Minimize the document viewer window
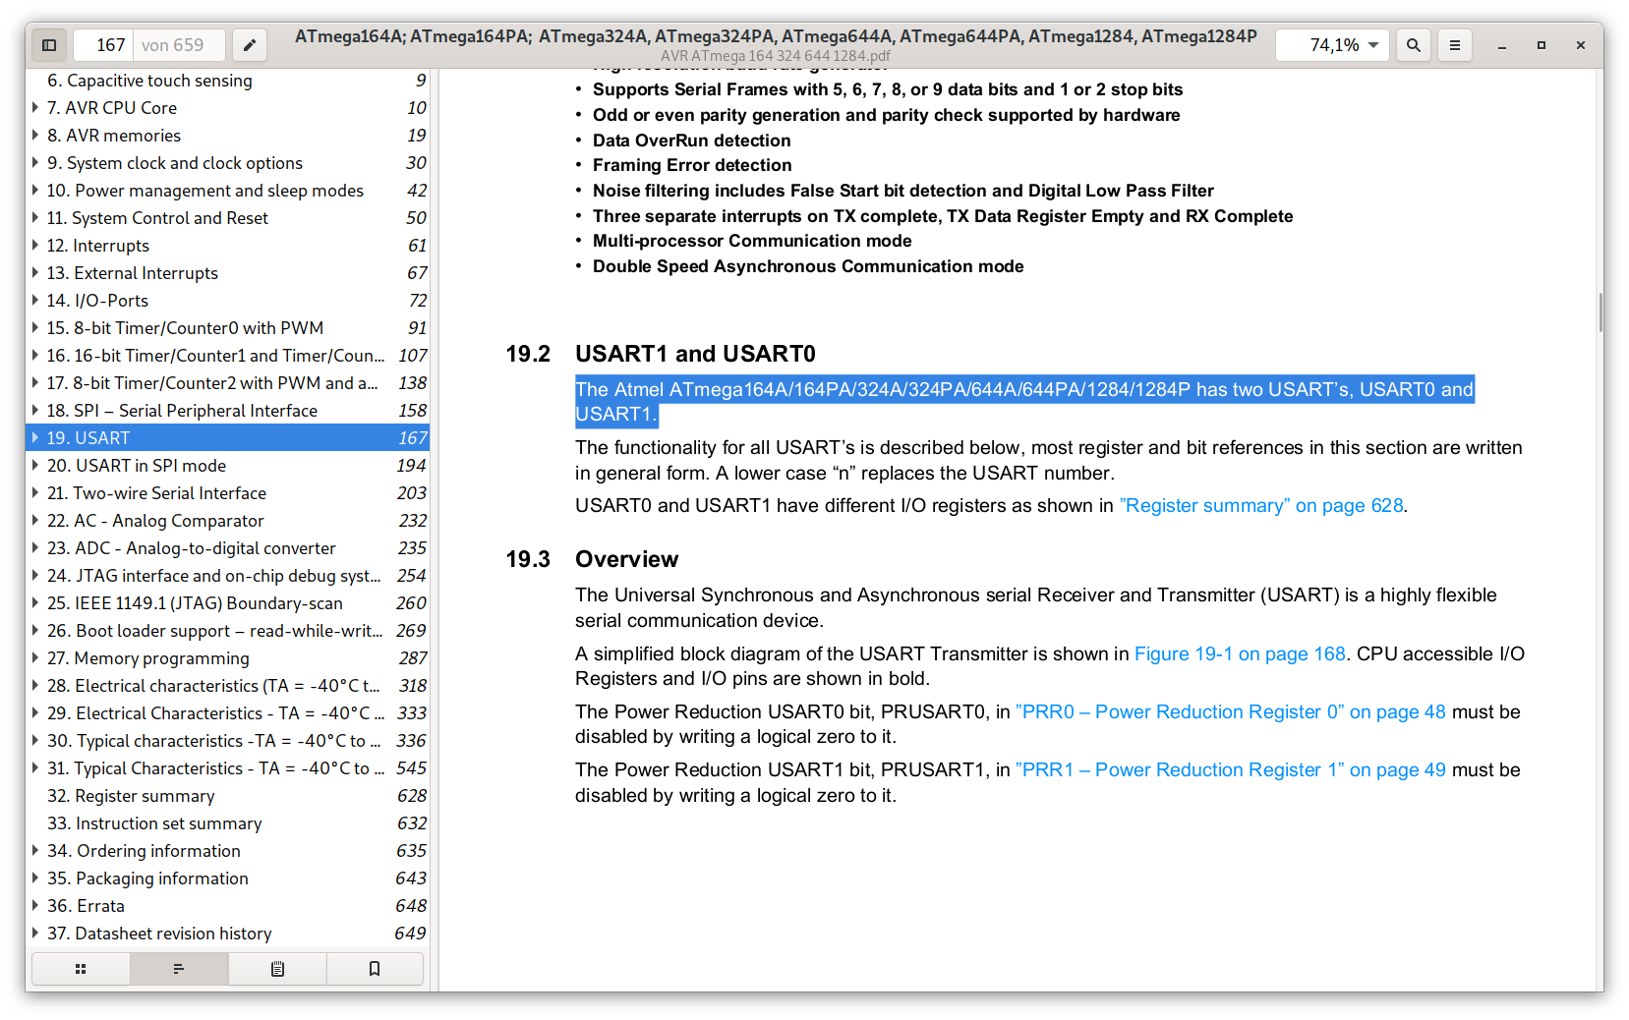The image size is (1629, 1020). click(1502, 45)
